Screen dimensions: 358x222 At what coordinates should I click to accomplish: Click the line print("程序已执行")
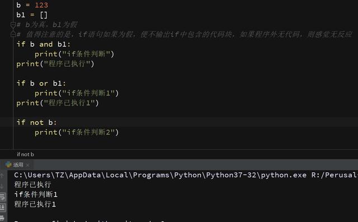[55, 64]
